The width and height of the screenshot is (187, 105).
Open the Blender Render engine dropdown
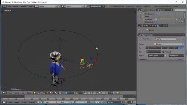point(97,6)
